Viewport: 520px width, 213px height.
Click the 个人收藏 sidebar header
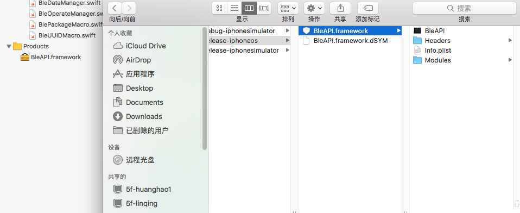(x=120, y=33)
